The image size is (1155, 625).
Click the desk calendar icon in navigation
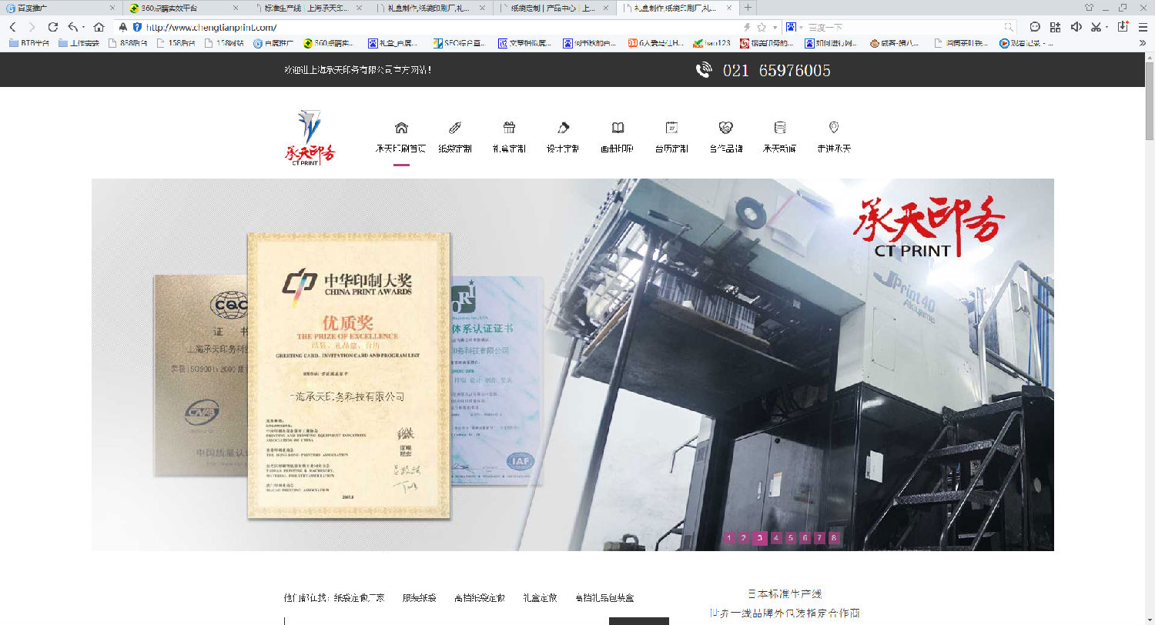tap(671, 128)
